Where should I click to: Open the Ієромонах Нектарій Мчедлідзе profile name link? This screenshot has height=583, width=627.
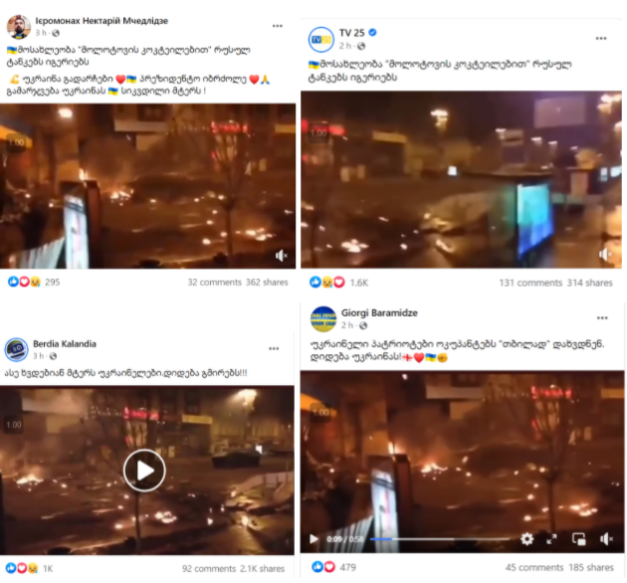[102, 21]
